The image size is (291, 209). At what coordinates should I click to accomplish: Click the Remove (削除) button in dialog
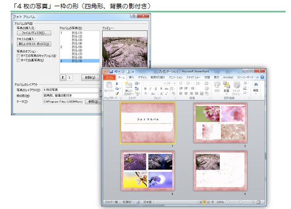[x=90, y=78]
